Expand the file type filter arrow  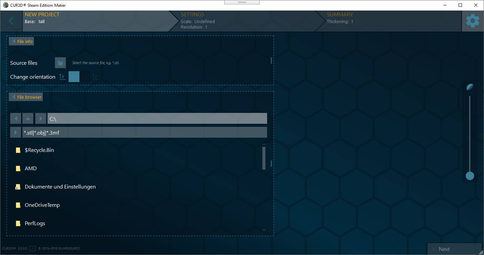pyautogui.click(x=16, y=133)
